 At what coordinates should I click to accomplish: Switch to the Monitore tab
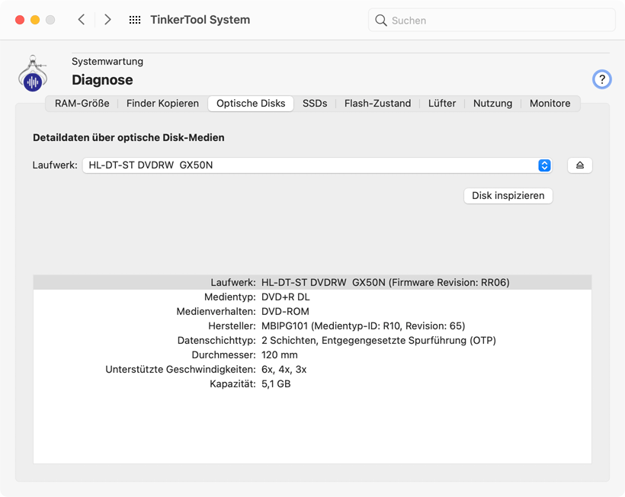550,103
